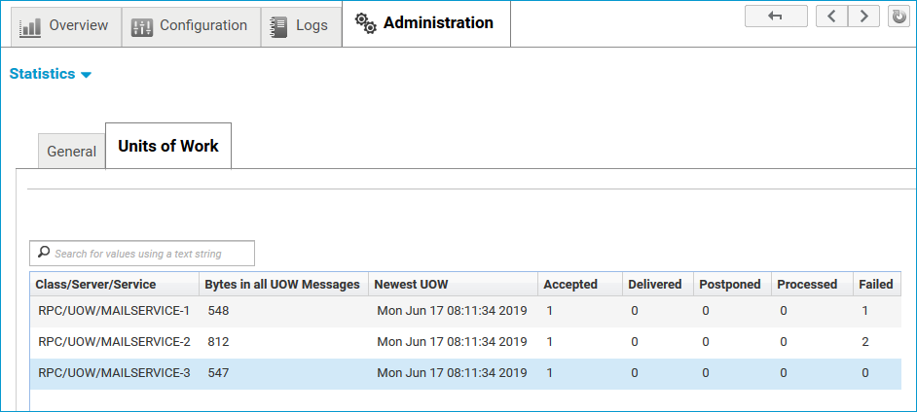Sort by Newest UOW column header
Screen dimensions: 917x412
(454, 284)
